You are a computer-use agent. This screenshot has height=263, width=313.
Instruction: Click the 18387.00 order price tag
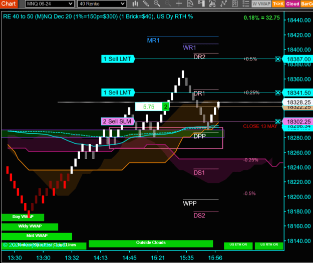298,59
